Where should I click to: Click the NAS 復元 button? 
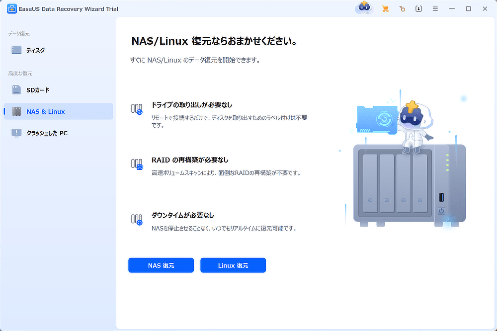[161, 265]
